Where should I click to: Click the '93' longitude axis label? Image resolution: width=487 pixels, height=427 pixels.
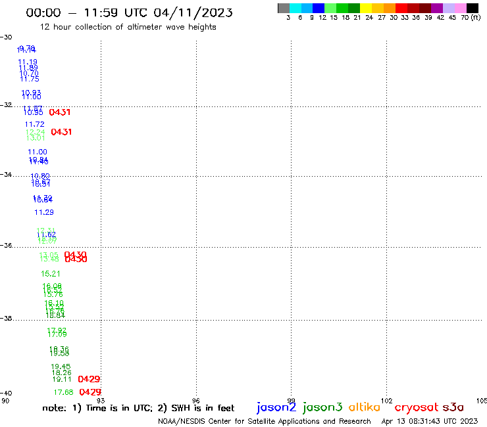pos(100,401)
